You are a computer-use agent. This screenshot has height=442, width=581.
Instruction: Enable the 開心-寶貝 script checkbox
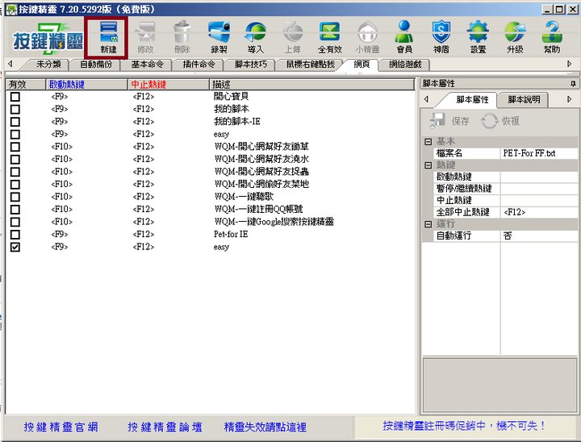(15, 96)
